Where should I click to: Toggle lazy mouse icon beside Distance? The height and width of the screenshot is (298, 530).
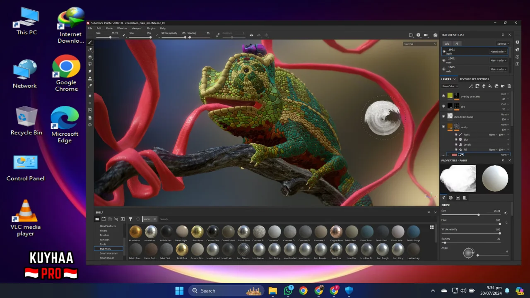(x=218, y=35)
